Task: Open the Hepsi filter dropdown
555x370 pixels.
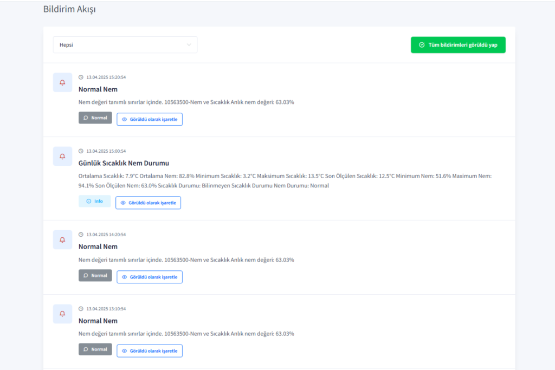Action: click(125, 45)
